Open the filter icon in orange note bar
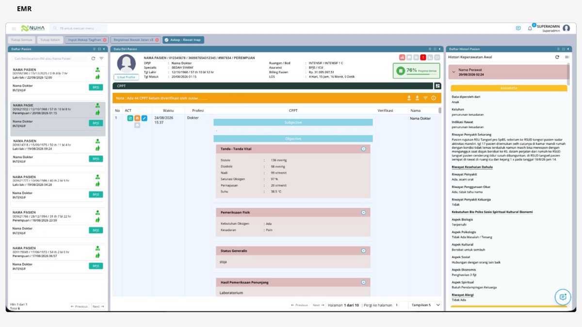582x327 pixels. click(x=425, y=98)
